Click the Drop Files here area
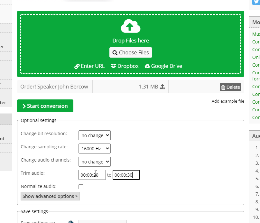 coord(131,41)
